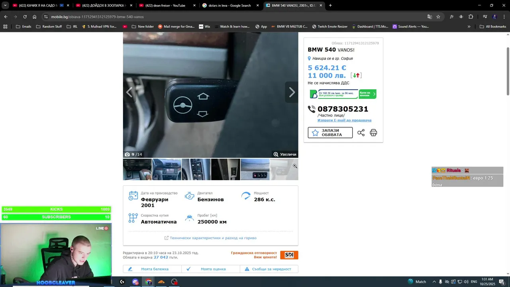This screenshot has width=510, height=287.
Task: Select the third thumbnail showing window switches
Action: 196,169
